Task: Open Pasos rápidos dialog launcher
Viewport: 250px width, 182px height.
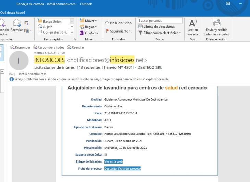Action: coord(75,39)
